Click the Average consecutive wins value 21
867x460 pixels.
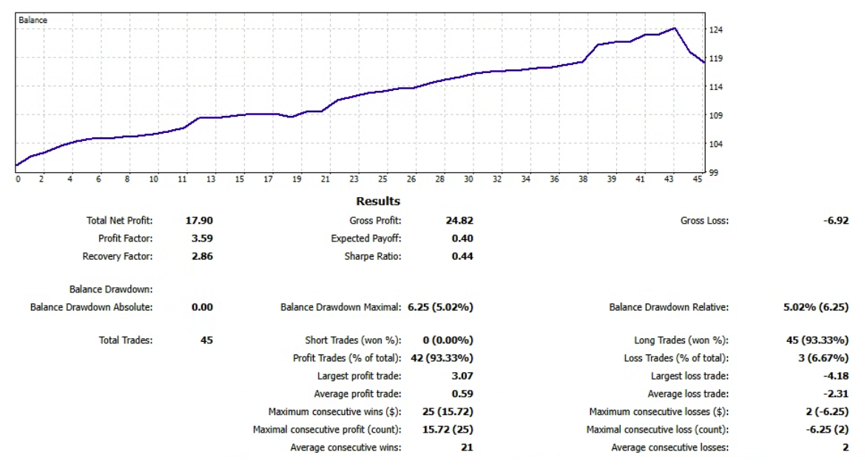click(466, 447)
